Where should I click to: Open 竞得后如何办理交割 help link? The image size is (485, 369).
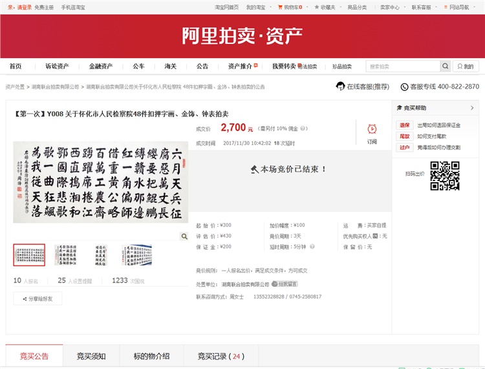click(438, 147)
